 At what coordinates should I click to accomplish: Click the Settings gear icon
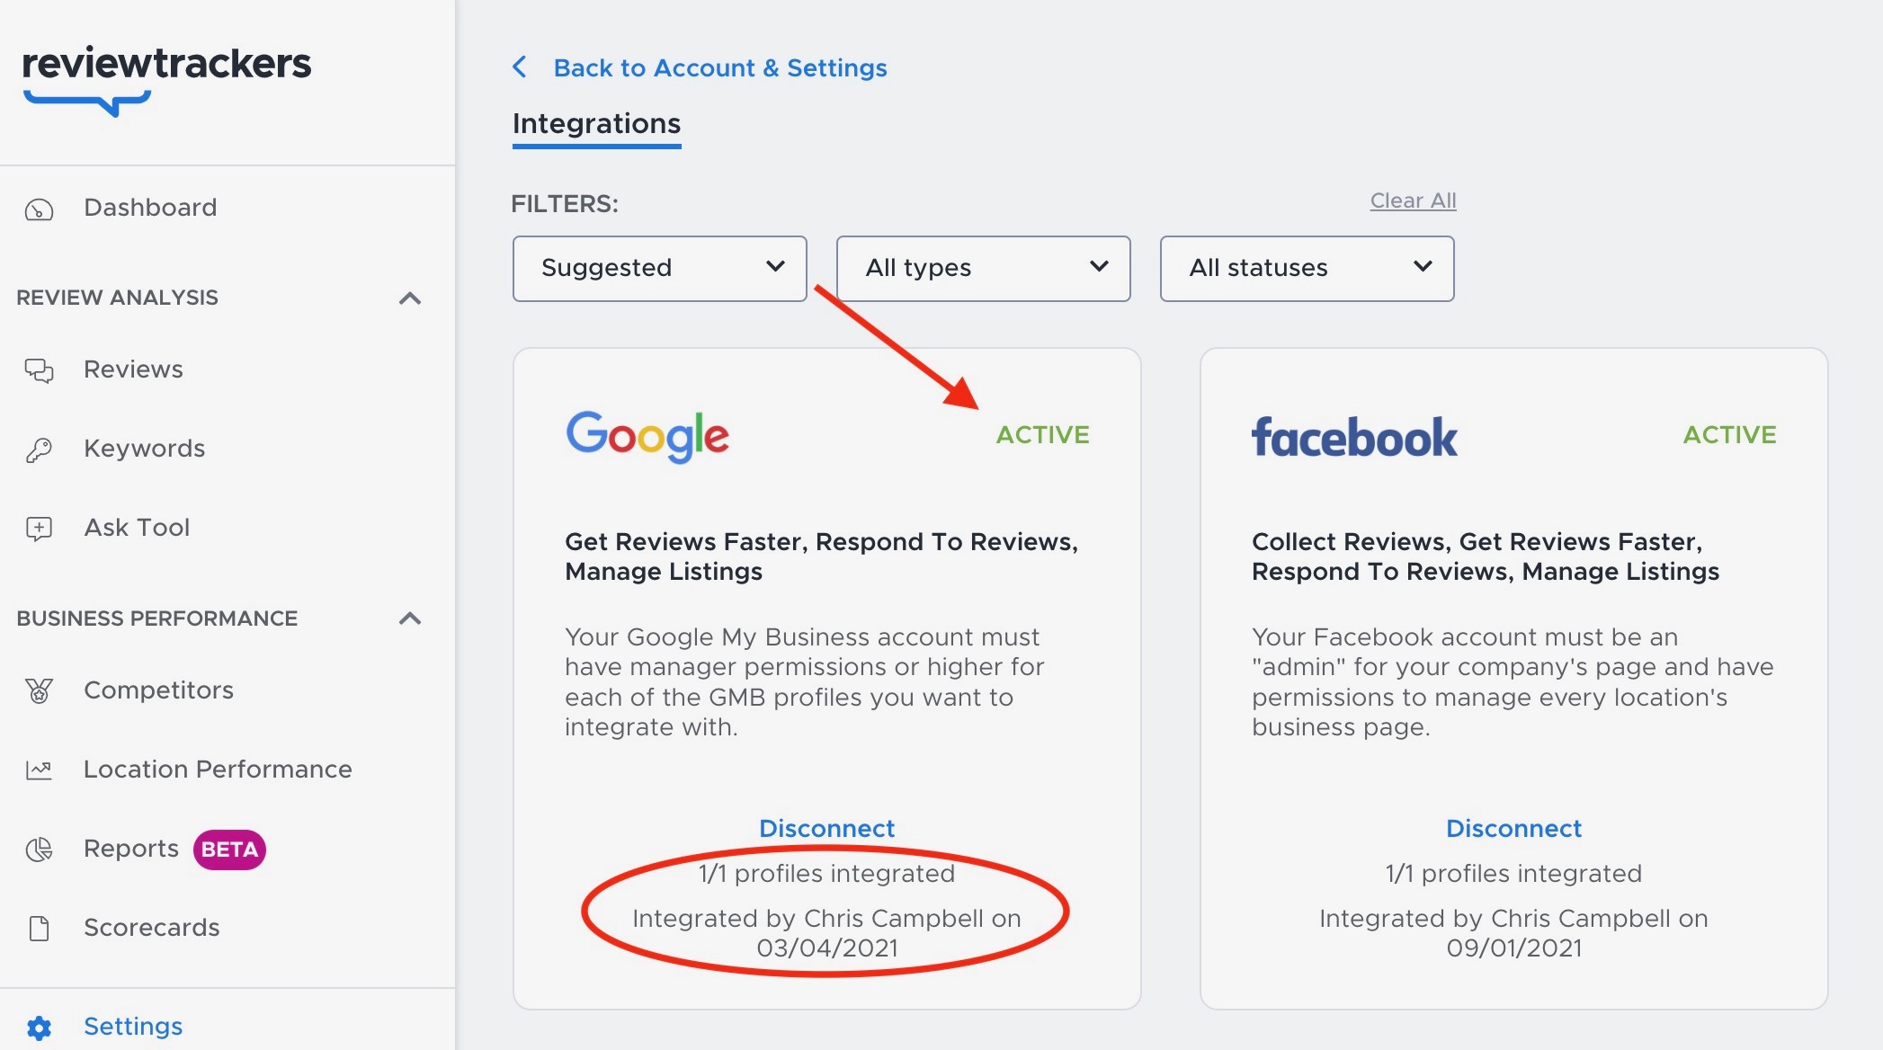tap(39, 1028)
